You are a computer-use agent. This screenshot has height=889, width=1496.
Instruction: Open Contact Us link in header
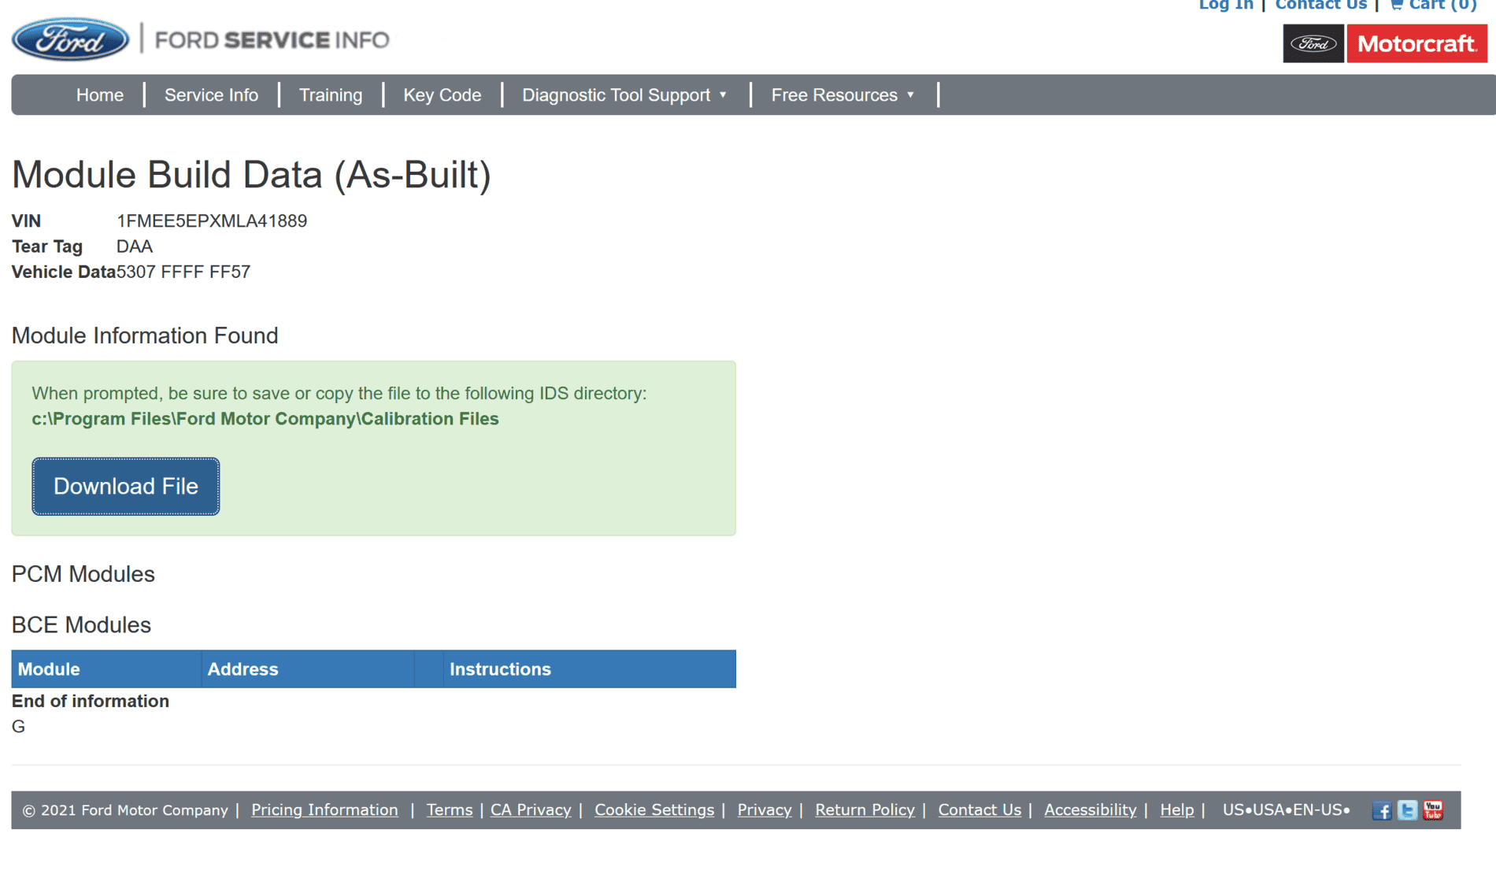(1321, 6)
